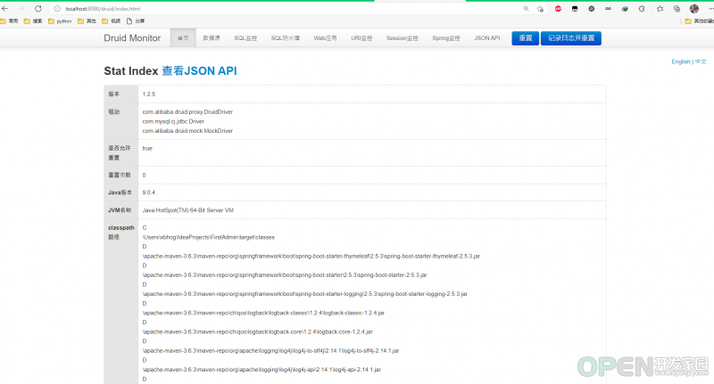Click the Java版本 value 9.0.4

click(149, 192)
